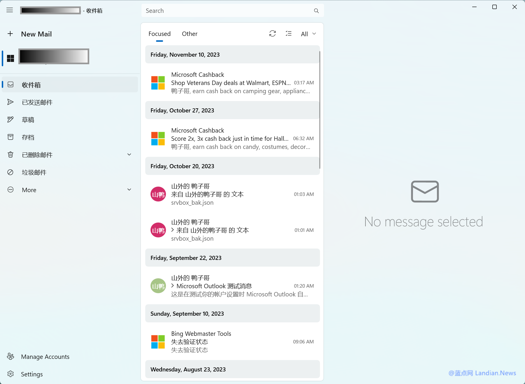Open the hamburger navigation menu
Screen dimensions: 525x384
(x=10, y=10)
